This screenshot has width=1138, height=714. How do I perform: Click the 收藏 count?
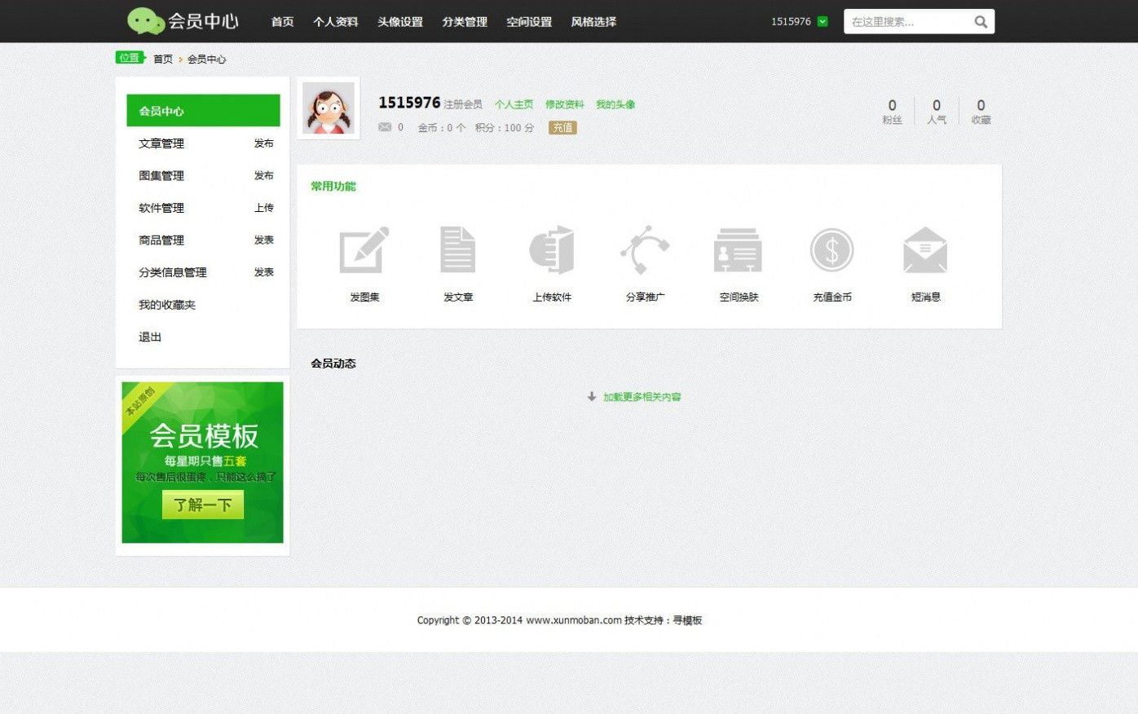(981, 111)
